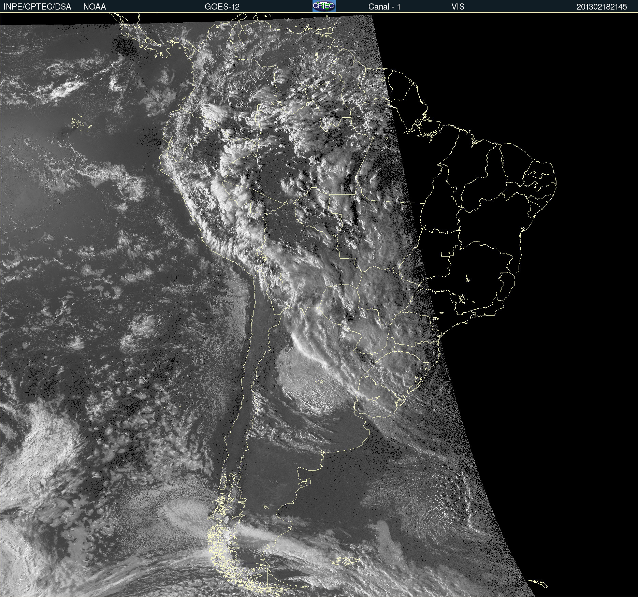Click the timestamp 201302182145
The width and height of the screenshot is (638, 597).
601,7
